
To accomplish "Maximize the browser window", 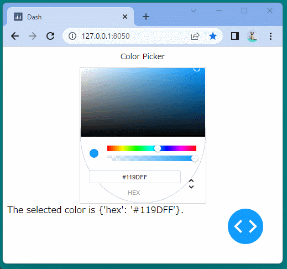I will pyautogui.click(x=244, y=11).
